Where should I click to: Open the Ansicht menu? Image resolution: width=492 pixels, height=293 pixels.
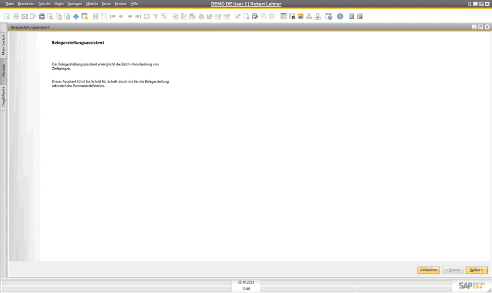pos(44,4)
